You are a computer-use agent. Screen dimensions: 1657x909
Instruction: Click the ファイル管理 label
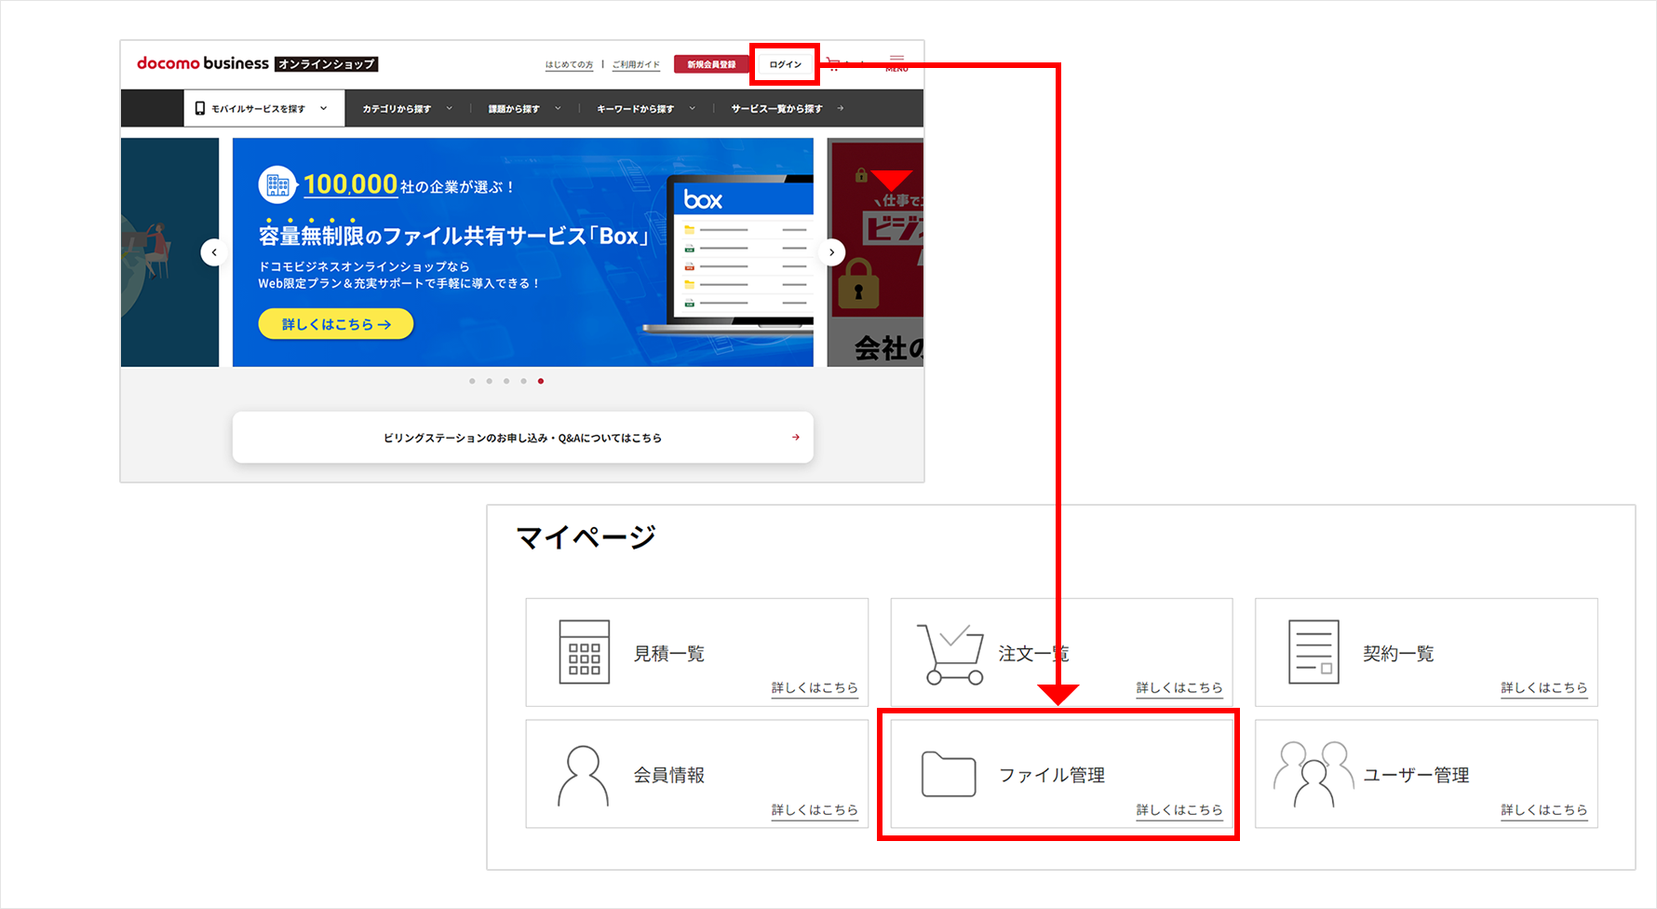1052,775
